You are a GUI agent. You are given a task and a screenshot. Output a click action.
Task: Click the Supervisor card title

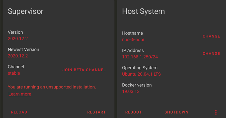[25, 12]
